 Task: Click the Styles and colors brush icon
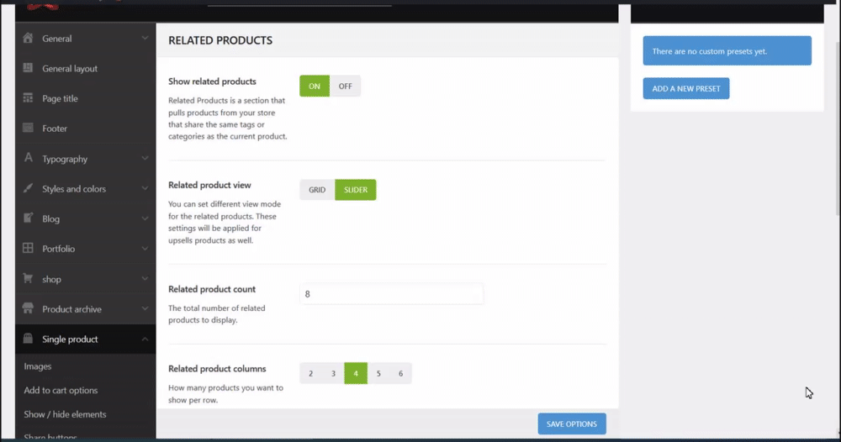[x=28, y=188]
